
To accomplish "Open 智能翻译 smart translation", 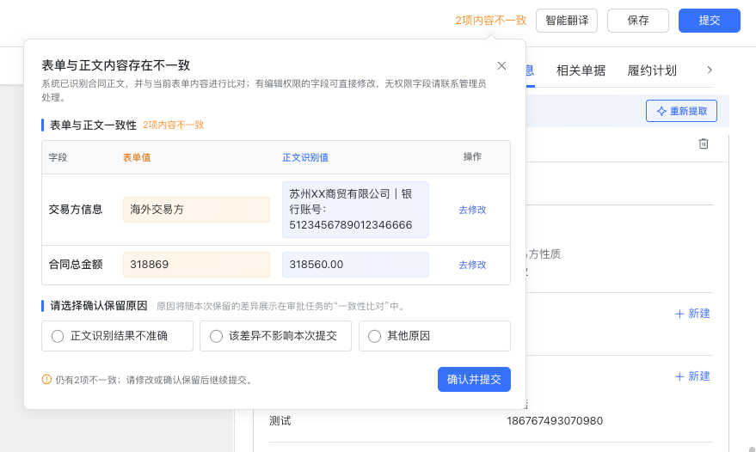I will pos(567,21).
